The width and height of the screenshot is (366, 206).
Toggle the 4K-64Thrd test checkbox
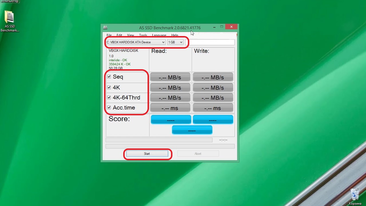(109, 98)
